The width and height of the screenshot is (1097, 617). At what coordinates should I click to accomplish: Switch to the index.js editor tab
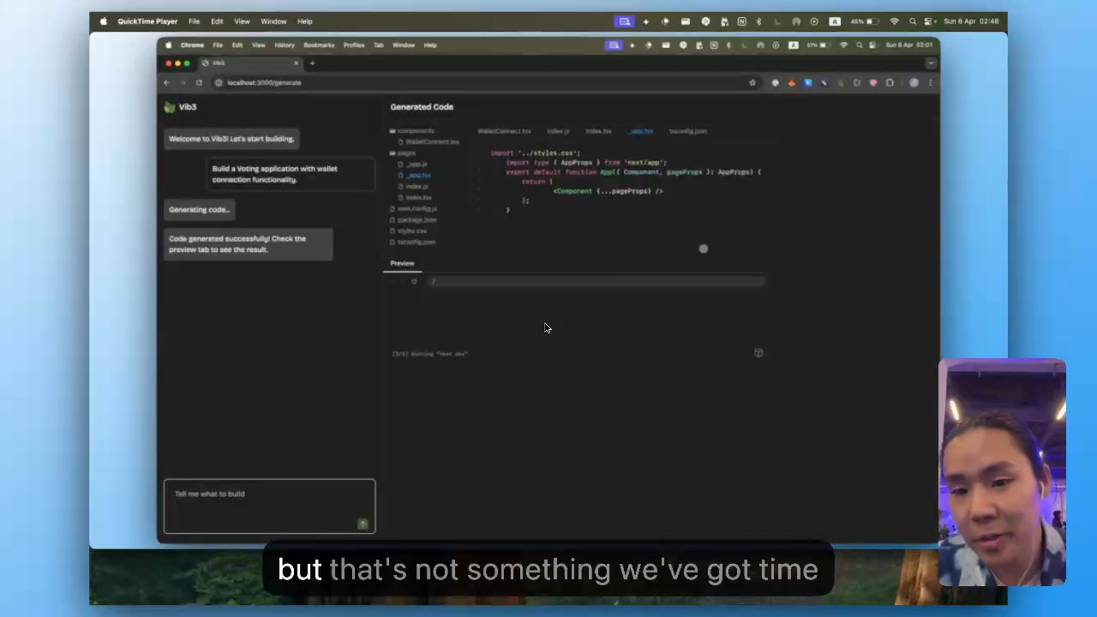click(558, 131)
